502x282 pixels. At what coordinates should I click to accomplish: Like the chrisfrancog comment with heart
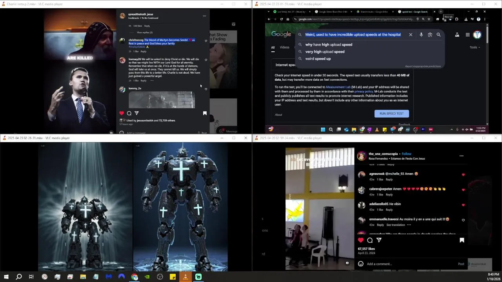(206, 41)
